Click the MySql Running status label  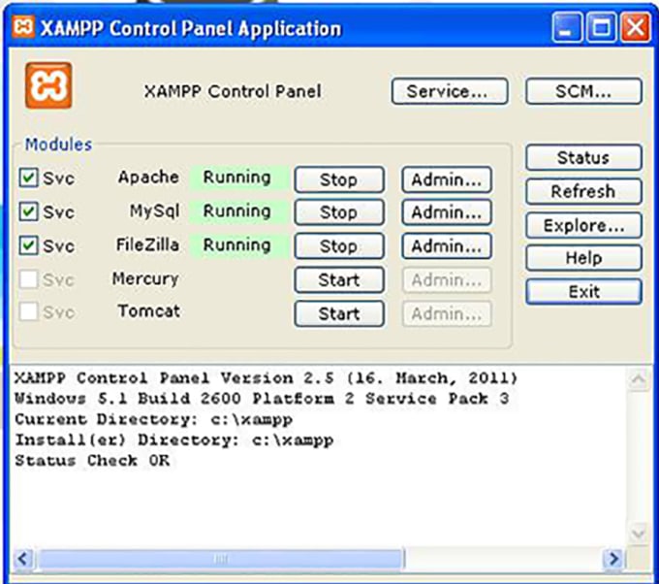coord(237,211)
